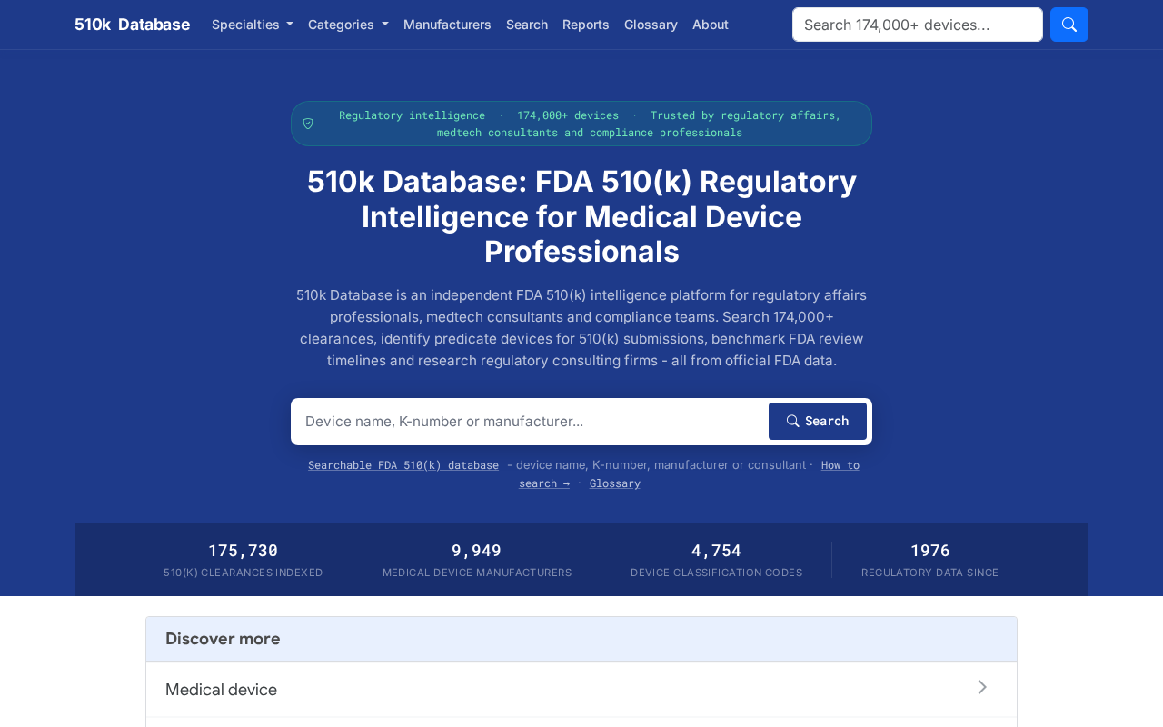Image resolution: width=1163 pixels, height=727 pixels.
Task: Click the main page headline text
Action: click(581, 216)
